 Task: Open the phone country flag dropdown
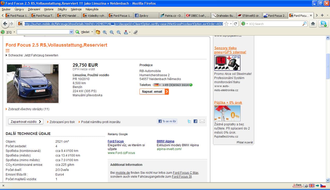[x=157, y=85]
